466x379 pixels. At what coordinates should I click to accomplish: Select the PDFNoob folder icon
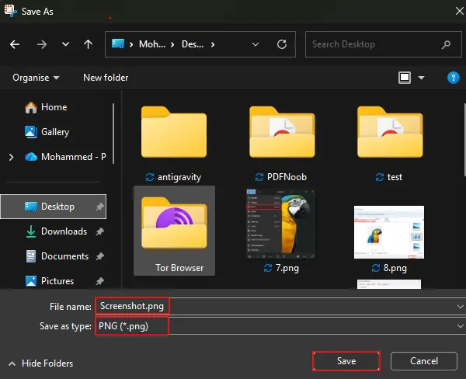(282, 132)
